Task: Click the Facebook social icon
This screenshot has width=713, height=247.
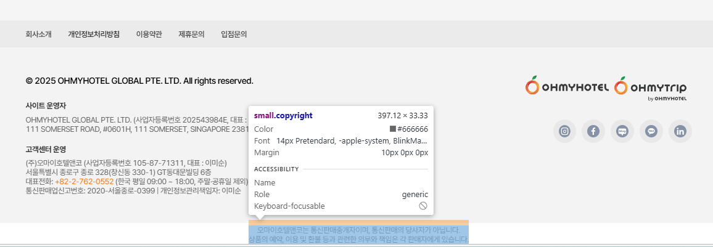Action: coord(593,131)
